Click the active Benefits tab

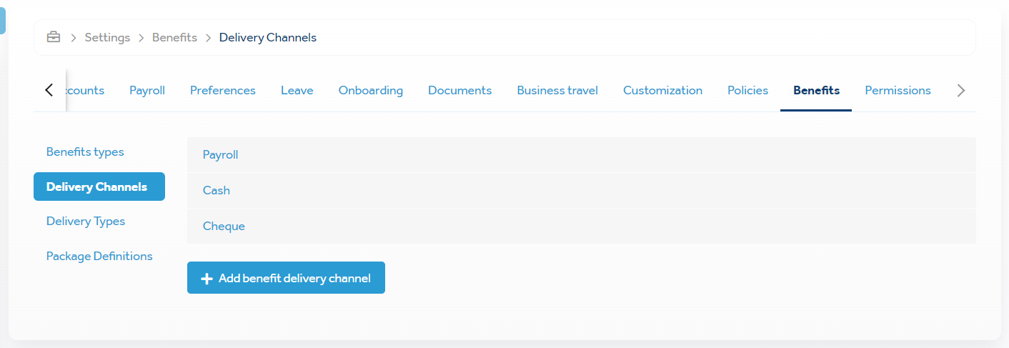pos(816,90)
